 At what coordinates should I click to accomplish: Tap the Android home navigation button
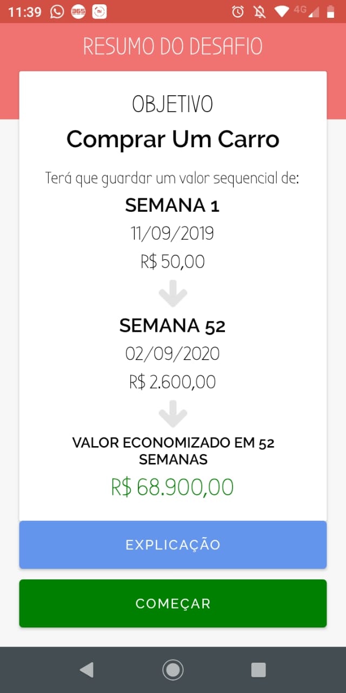pyautogui.click(x=172, y=670)
